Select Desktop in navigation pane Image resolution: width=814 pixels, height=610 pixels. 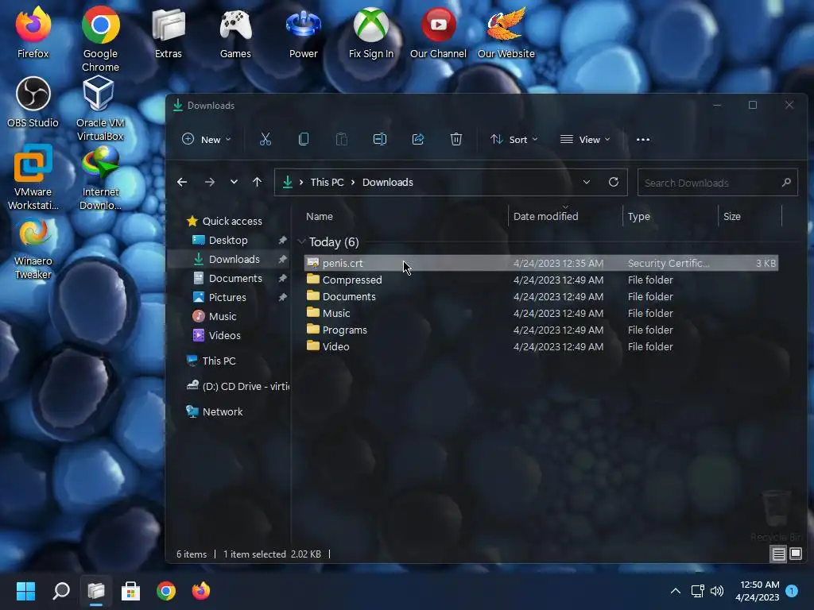(x=228, y=240)
